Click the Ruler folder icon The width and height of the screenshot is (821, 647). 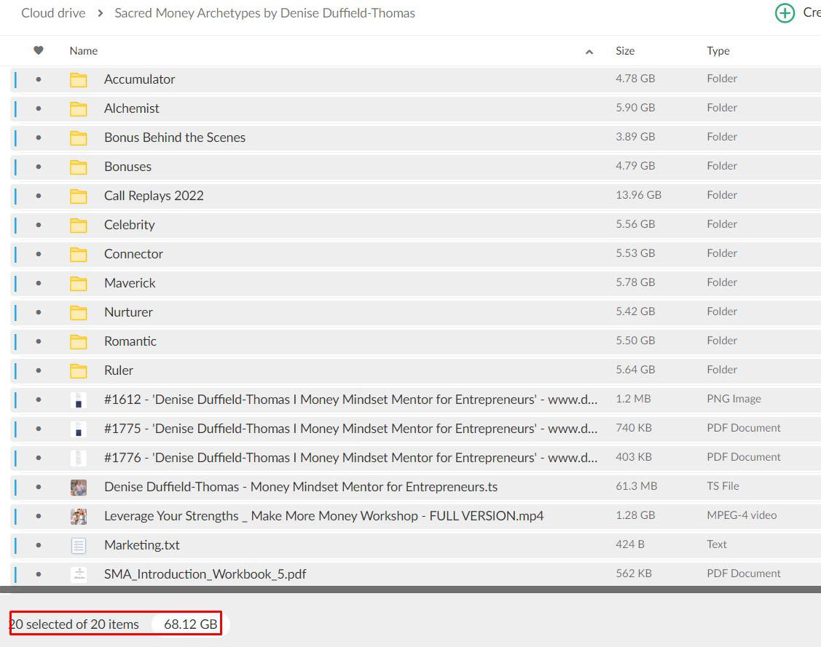click(79, 371)
